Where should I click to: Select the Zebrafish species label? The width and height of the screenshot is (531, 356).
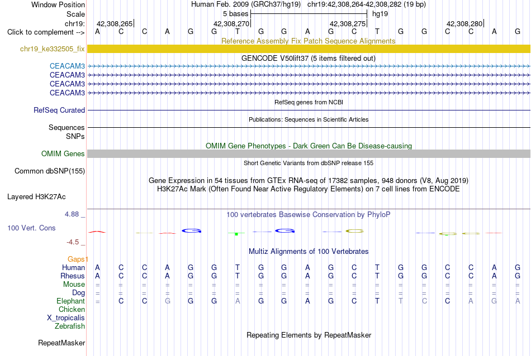[70, 326]
